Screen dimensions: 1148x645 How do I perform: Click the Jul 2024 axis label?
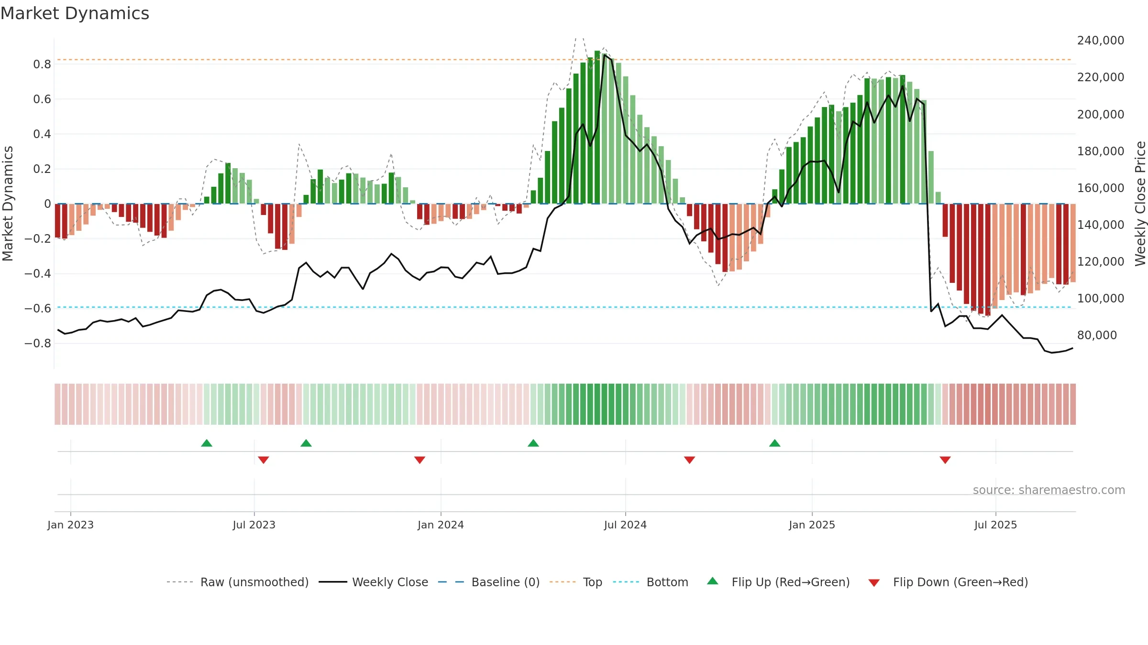tap(625, 525)
